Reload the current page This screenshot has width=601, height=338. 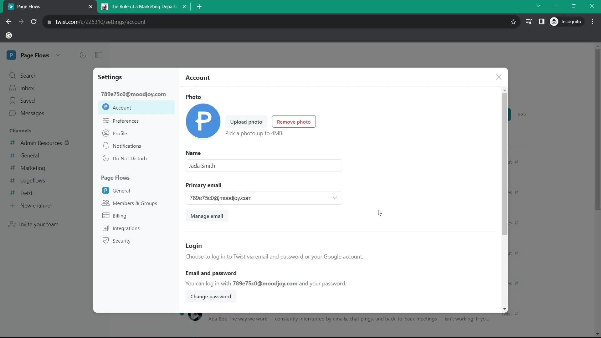[x=34, y=22]
